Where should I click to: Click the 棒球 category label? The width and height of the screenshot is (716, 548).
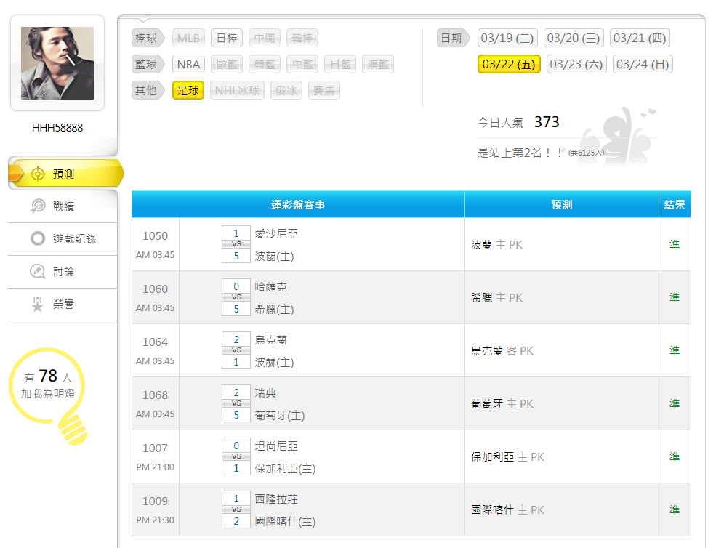(147, 38)
